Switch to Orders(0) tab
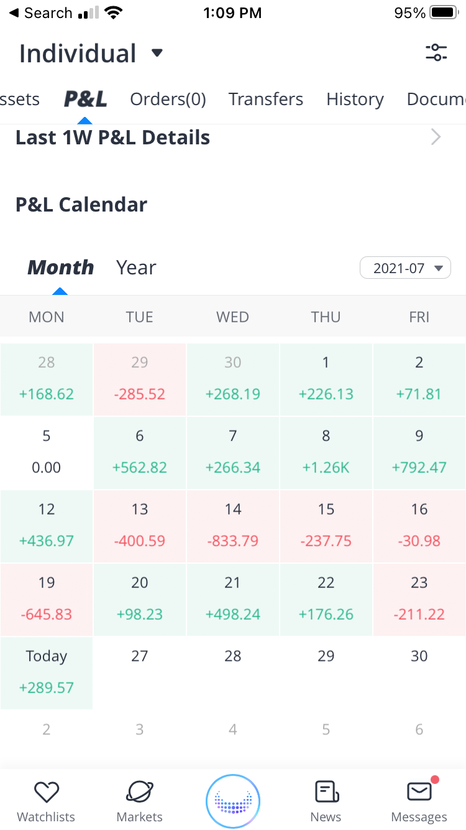 click(x=168, y=100)
